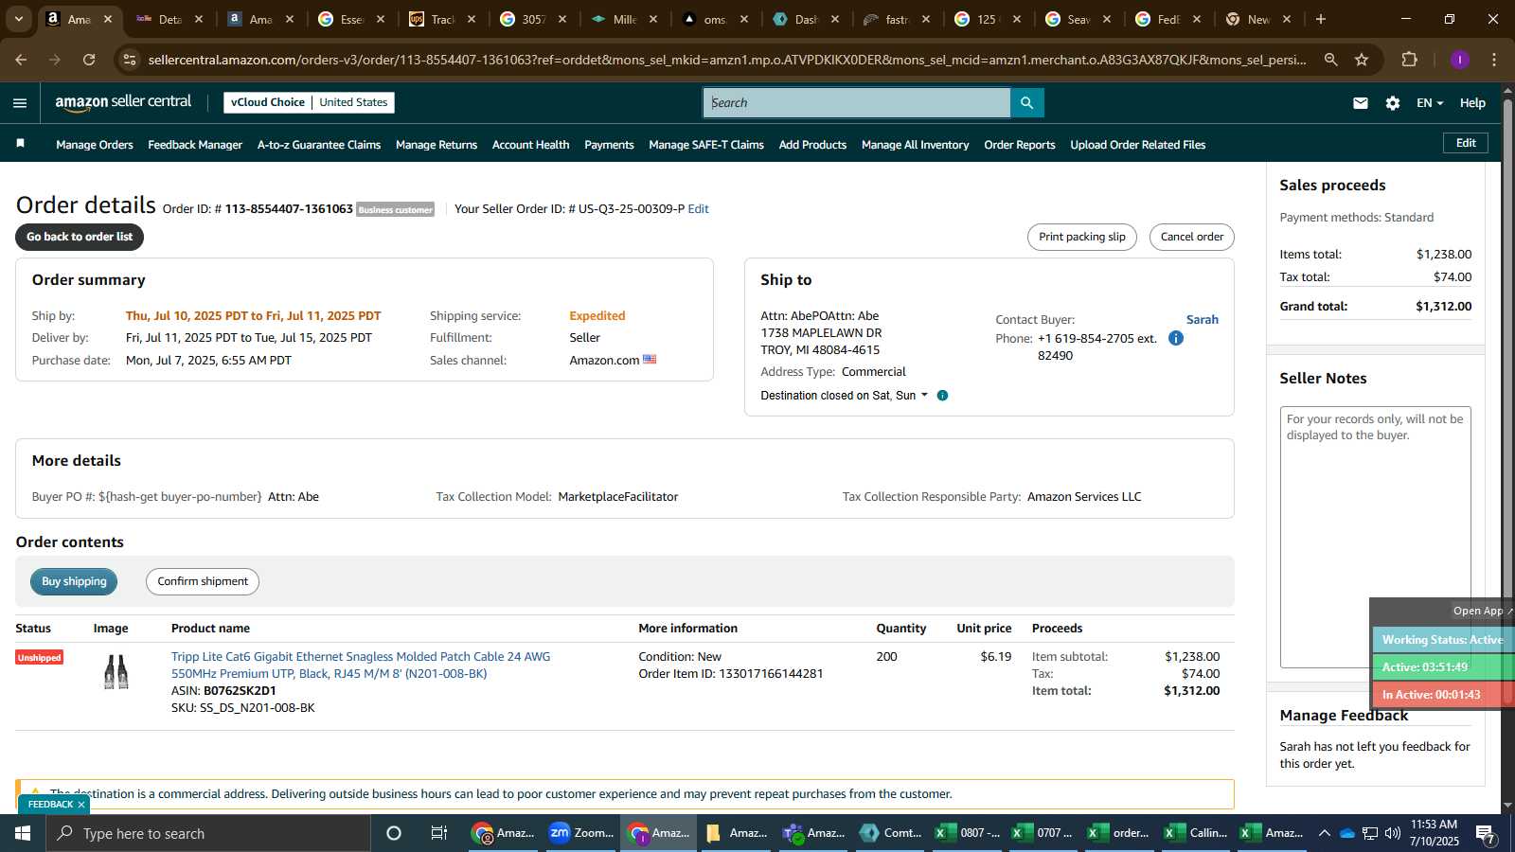
Task: Open Add Products page
Action: pos(812,145)
